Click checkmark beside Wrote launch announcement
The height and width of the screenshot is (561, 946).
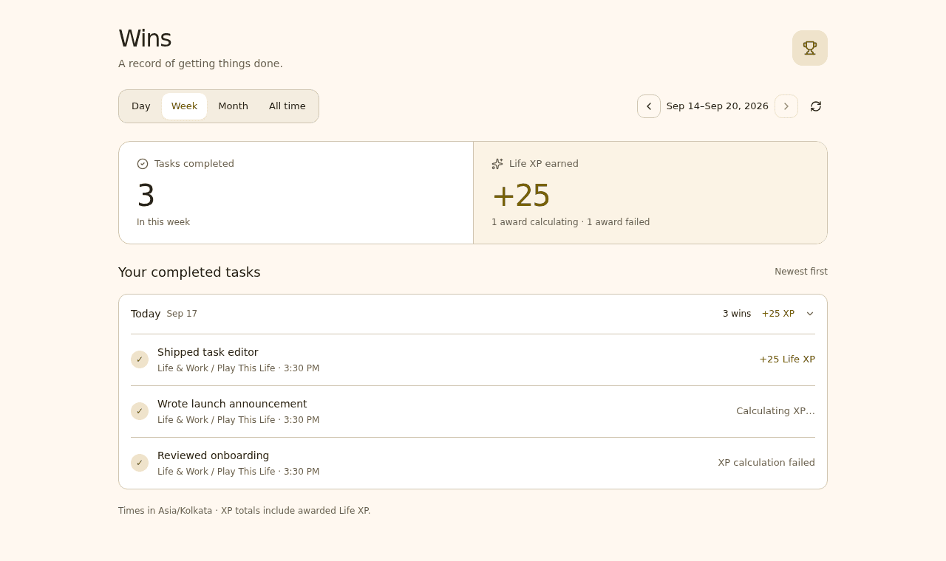click(140, 411)
